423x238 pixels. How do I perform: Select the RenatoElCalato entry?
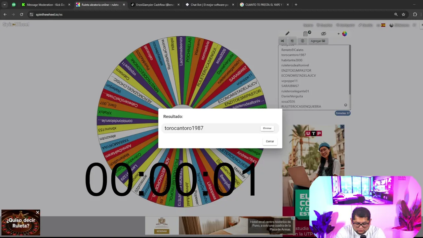(x=292, y=50)
